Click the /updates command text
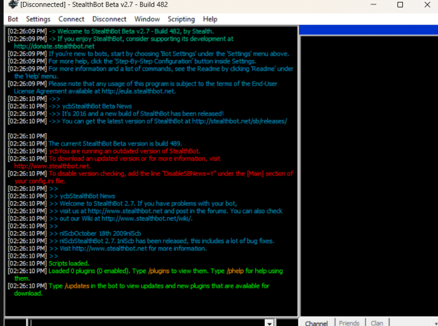Viewport: 438px width, 326px height. (x=77, y=286)
